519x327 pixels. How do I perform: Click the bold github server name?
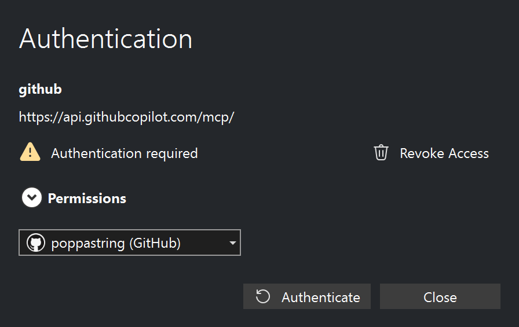pos(40,90)
